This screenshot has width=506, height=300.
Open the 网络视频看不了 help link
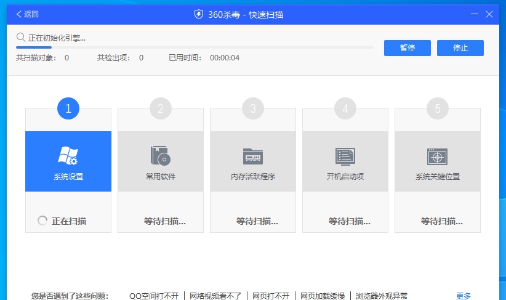pos(217,296)
